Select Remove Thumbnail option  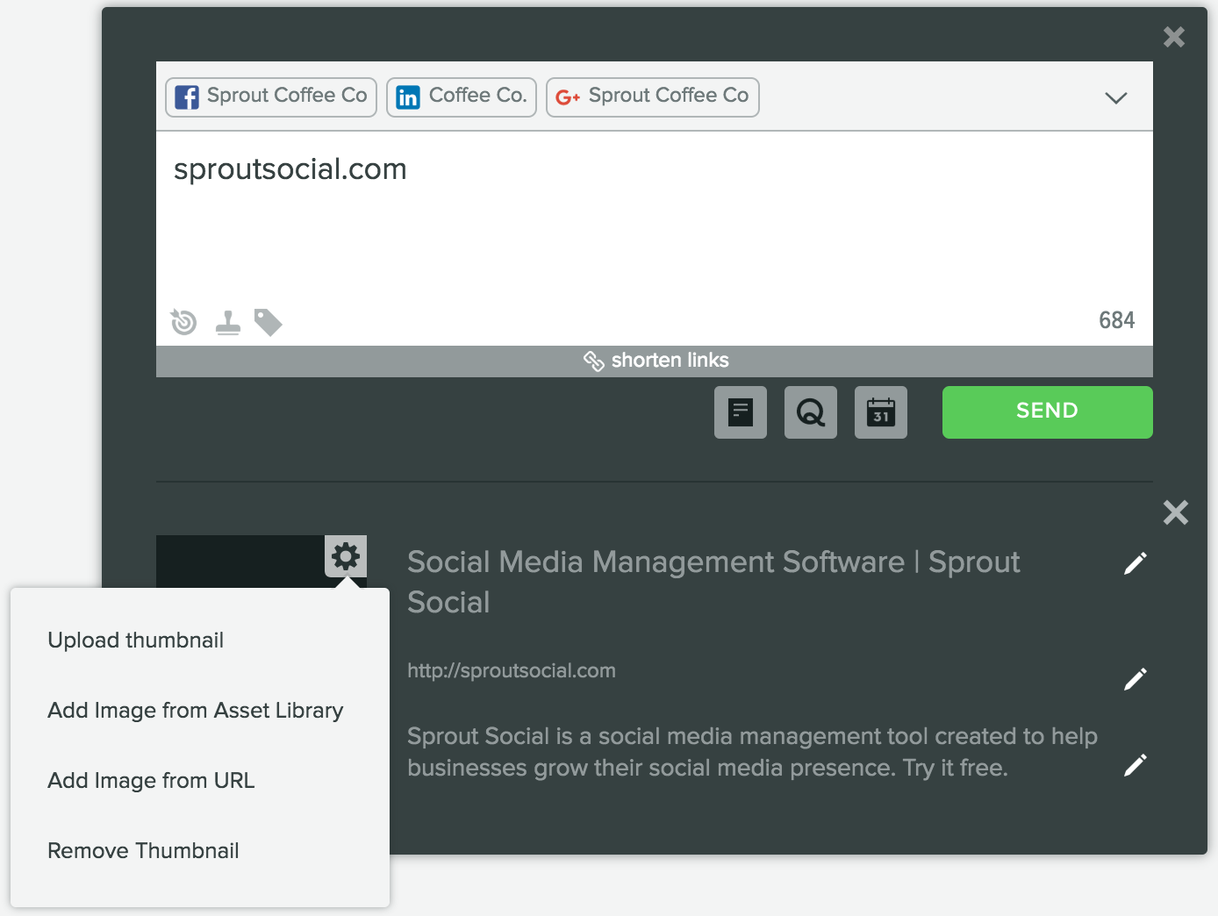coord(143,851)
